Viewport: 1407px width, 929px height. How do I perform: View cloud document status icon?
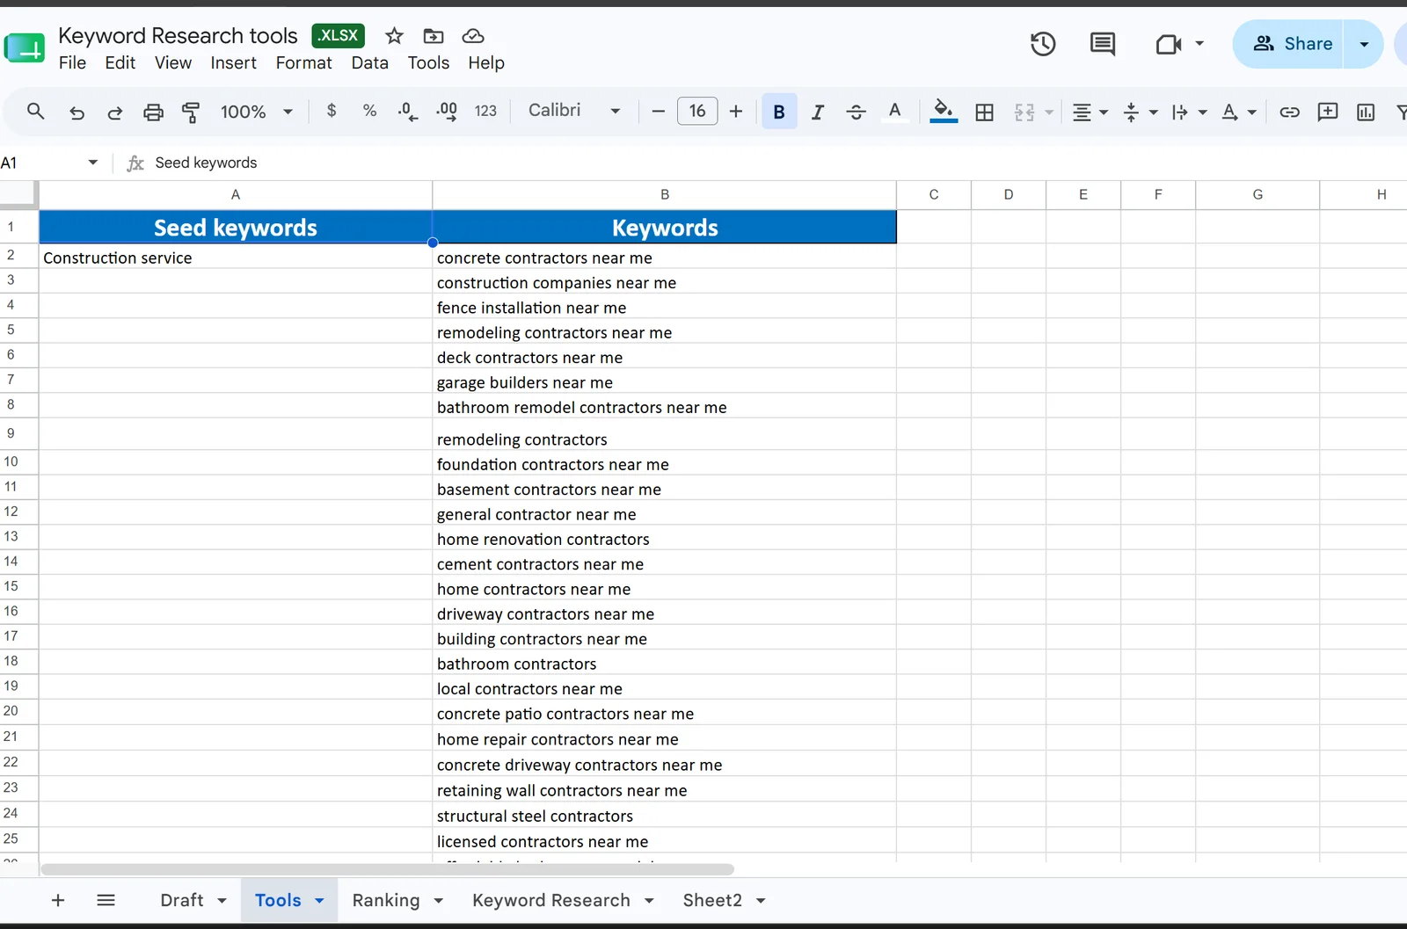click(x=473, y=36)
